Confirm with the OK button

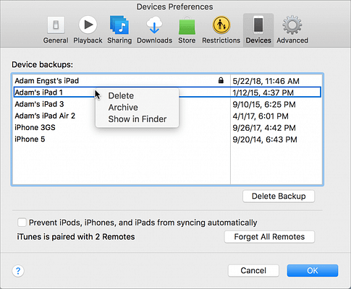point(313,271)
